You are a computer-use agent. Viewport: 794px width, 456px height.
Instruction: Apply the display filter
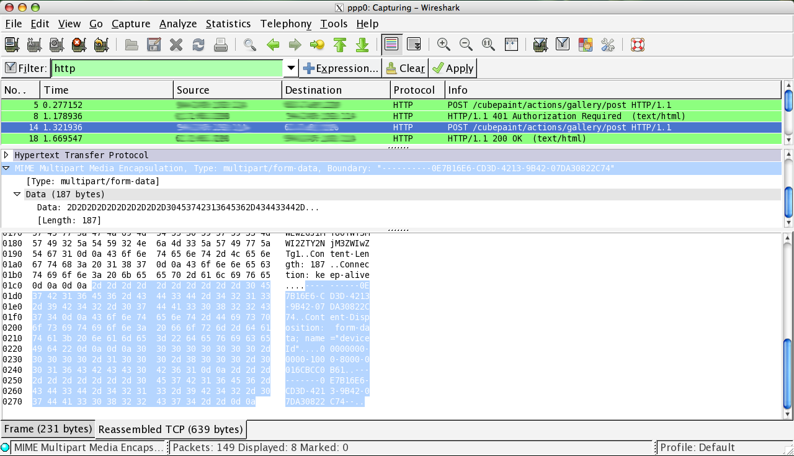(453, 68)
